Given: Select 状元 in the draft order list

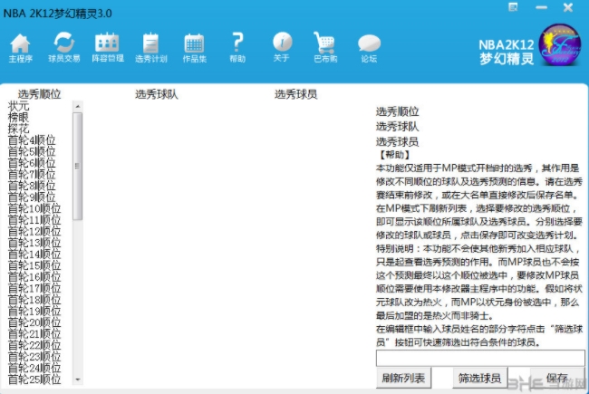Looking at the screenshot, I should [x=19, y=105].
